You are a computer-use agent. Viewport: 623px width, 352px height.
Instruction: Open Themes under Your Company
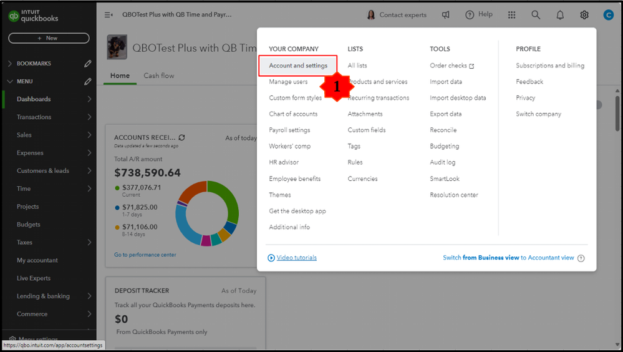[280, 195]
